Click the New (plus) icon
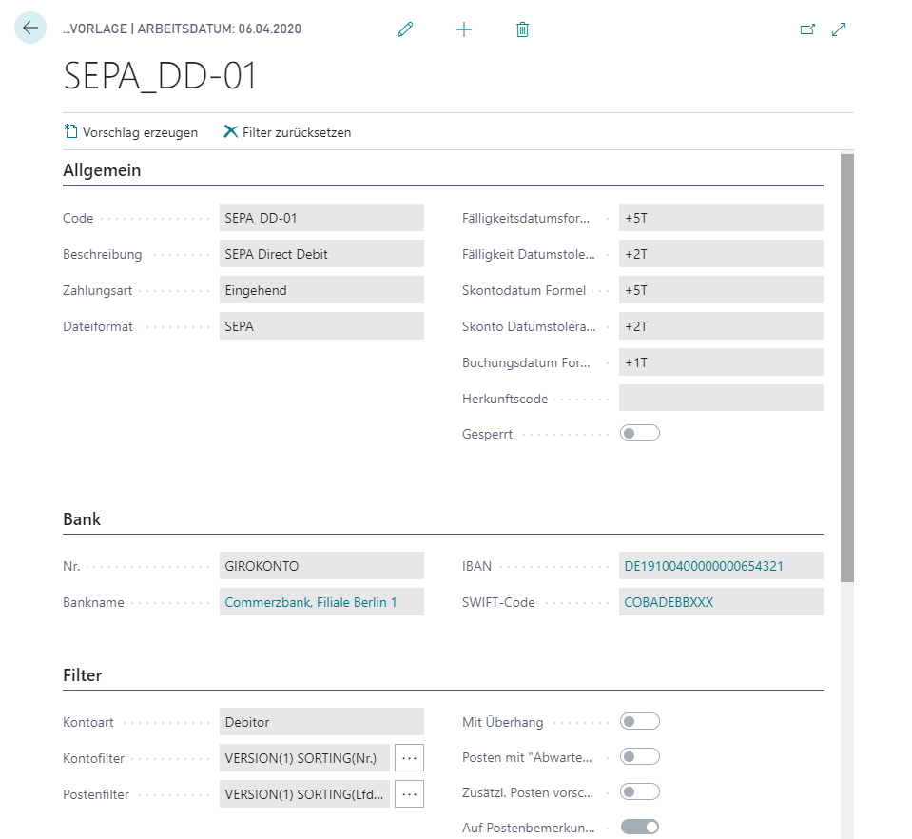This screenshot has width=912, height=839. tap(464, 29)
